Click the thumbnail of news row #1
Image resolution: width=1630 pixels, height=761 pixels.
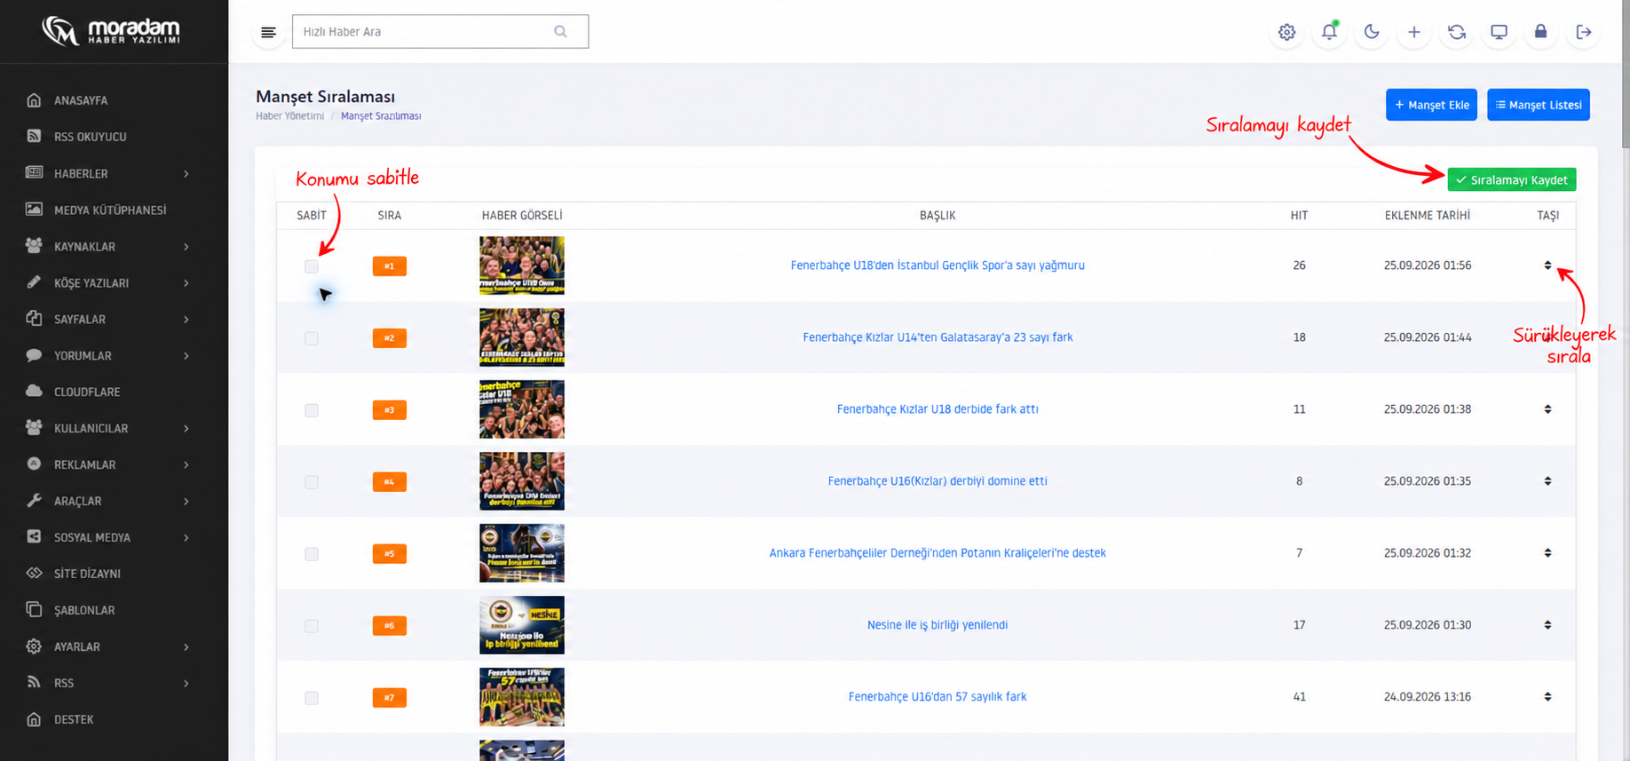pyautogui.click(x=522, y=266)
